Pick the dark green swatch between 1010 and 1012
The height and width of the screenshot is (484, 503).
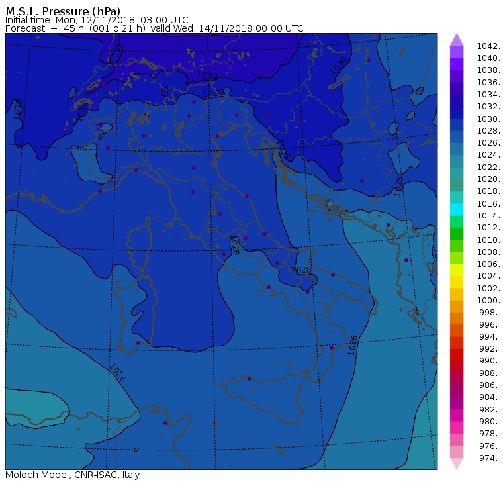[x=457, y=234]
